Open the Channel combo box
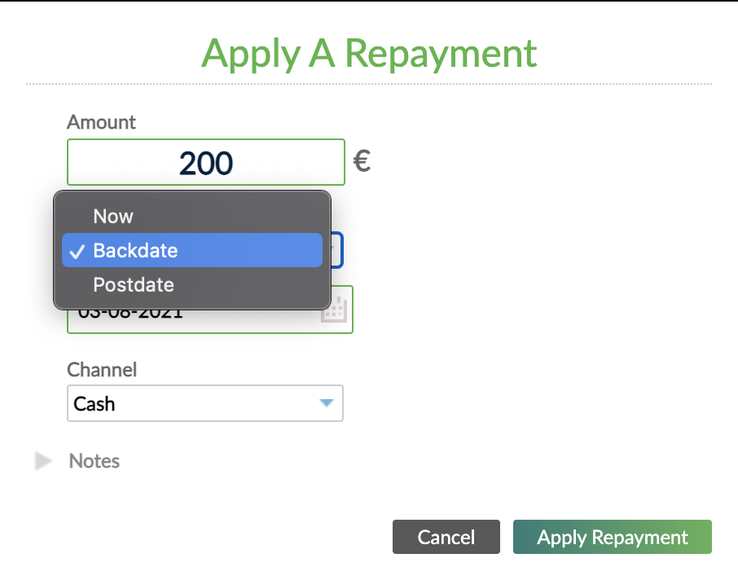This screenshot has height=580, width=738. coord(204,403)
